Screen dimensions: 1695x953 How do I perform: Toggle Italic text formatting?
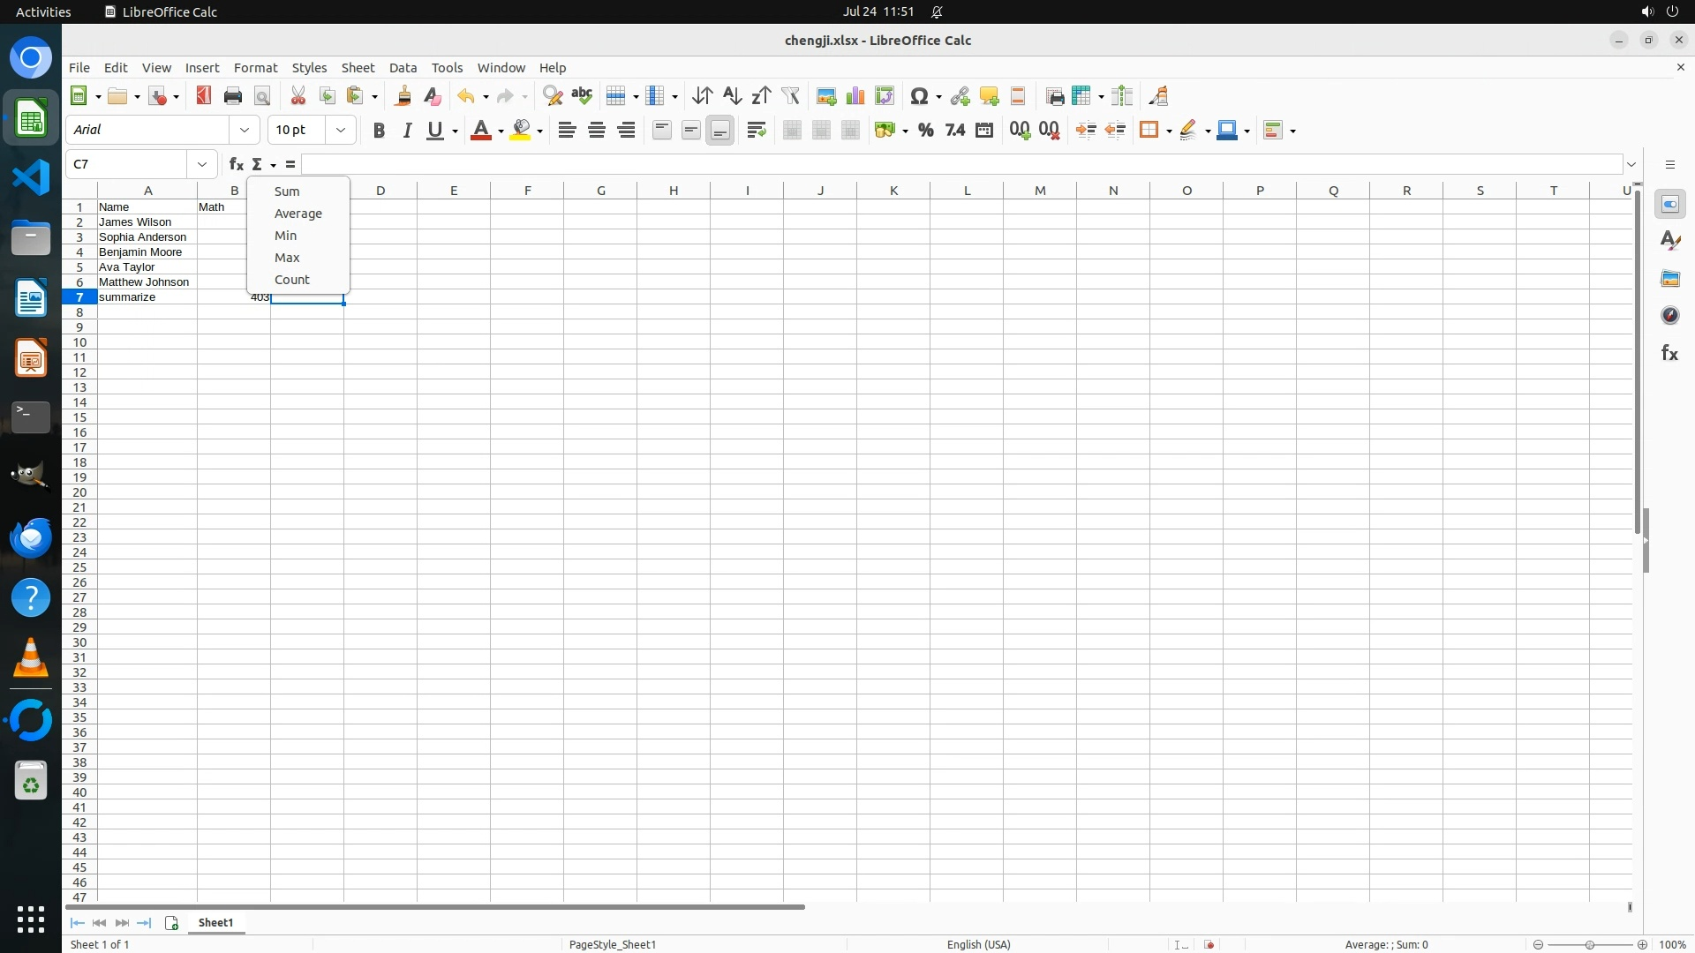coord(407,131)
